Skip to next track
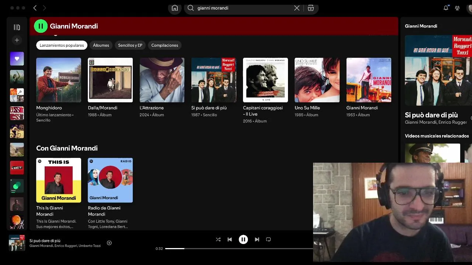472x265 pixels. [x=257, y=239]
